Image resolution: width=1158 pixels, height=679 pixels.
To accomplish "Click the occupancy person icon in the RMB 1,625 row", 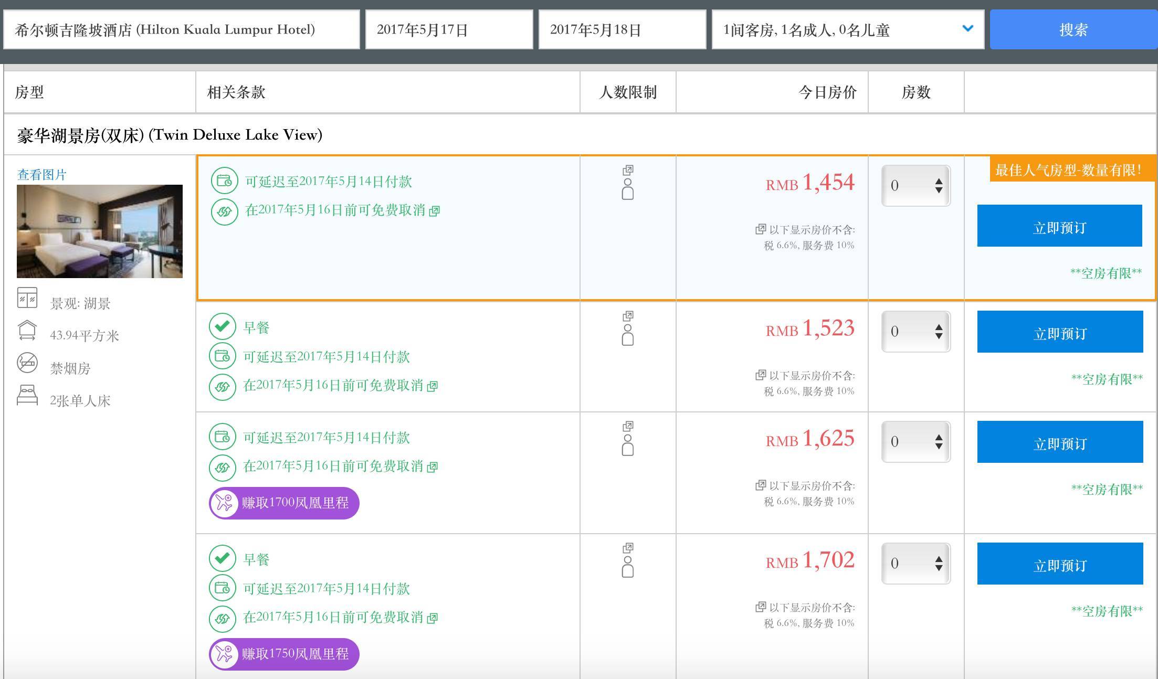I will coord(628,445).
